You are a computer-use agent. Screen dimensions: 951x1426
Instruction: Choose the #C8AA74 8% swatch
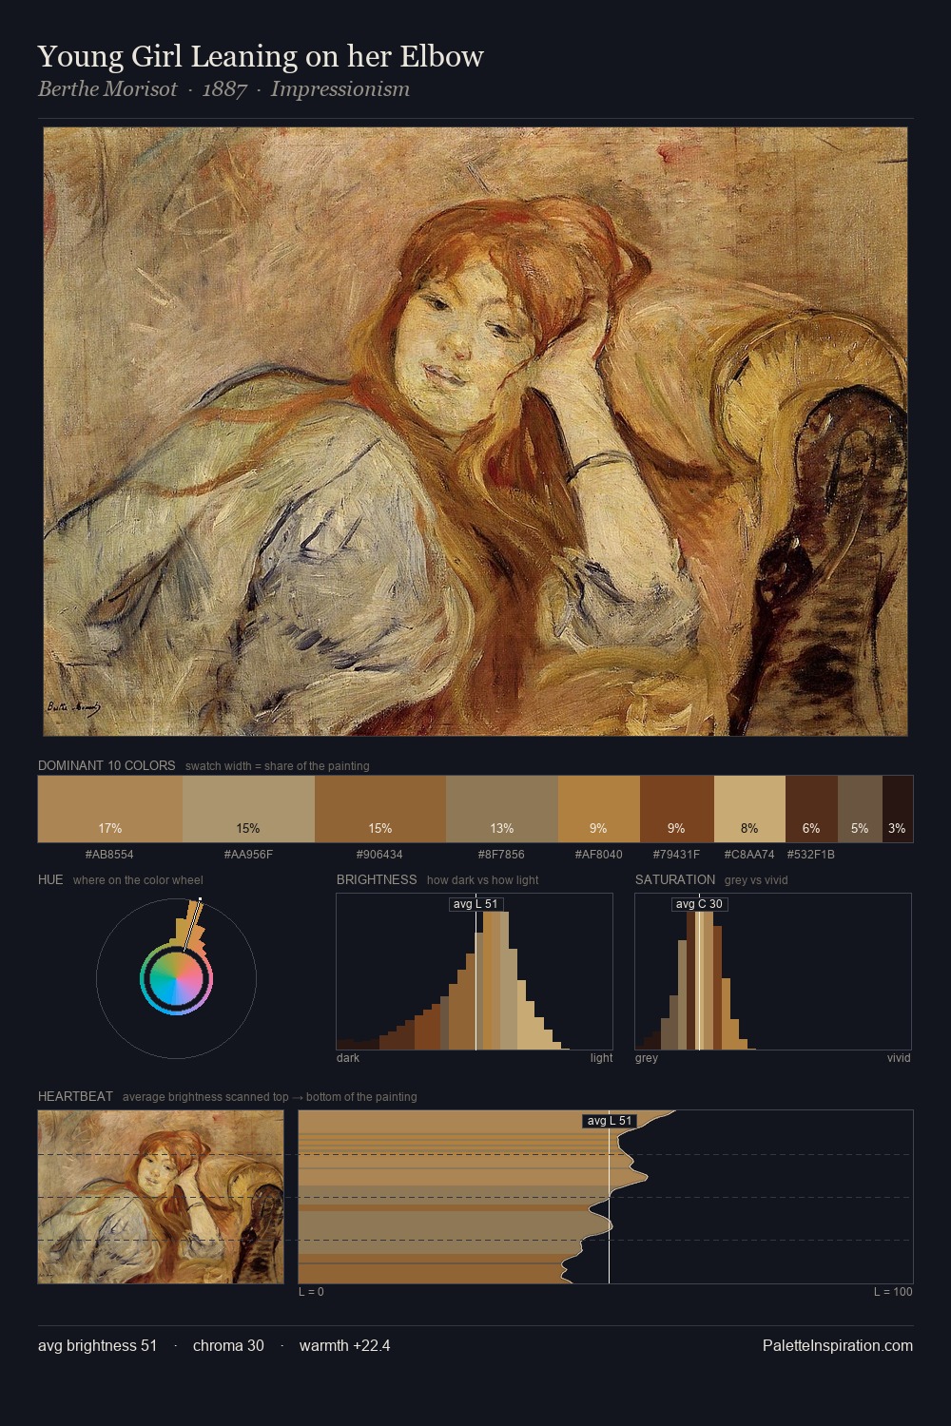tap(749, 809)
